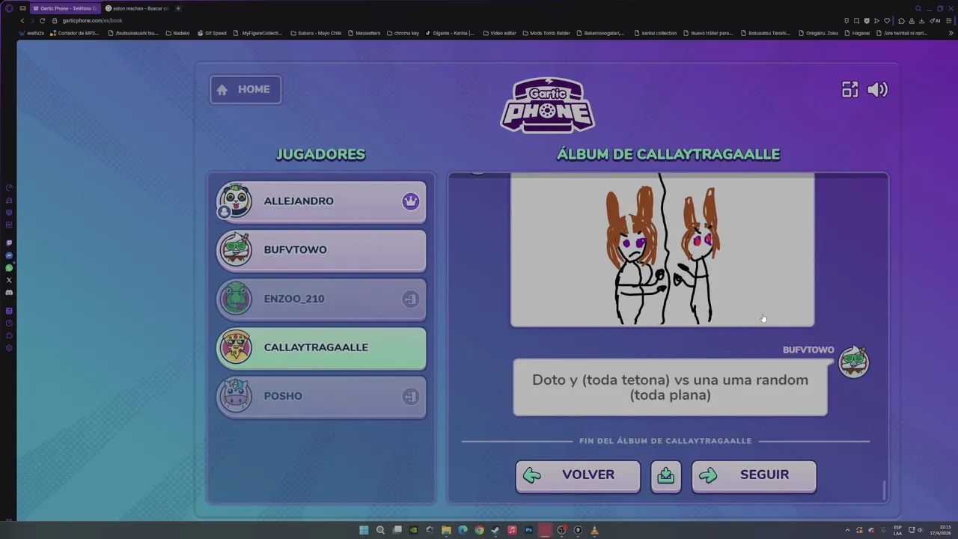The width and height of the screenshot is (958, 539).
Task: Click the heart bookmark icon in the toolbar
Action: pyautogui.click(x=887, y=20)
